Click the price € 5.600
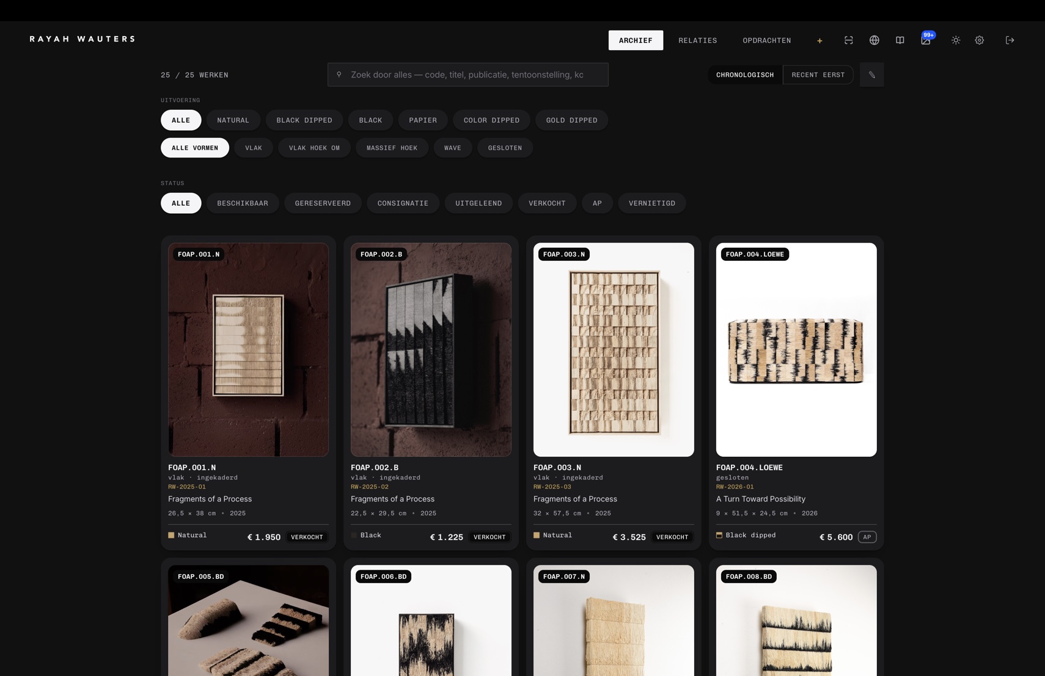This screenshot has width=1045, height=676. 836,537
